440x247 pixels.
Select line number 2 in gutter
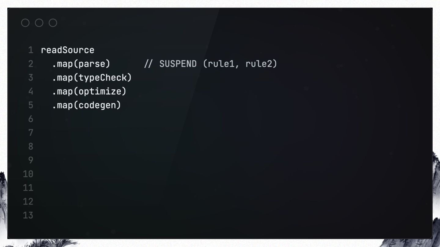coord(31,64)
